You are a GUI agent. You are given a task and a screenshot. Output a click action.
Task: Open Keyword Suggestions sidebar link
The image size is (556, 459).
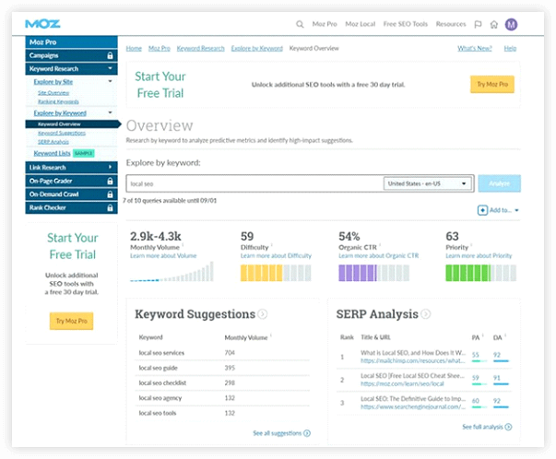tap(62, 133)
